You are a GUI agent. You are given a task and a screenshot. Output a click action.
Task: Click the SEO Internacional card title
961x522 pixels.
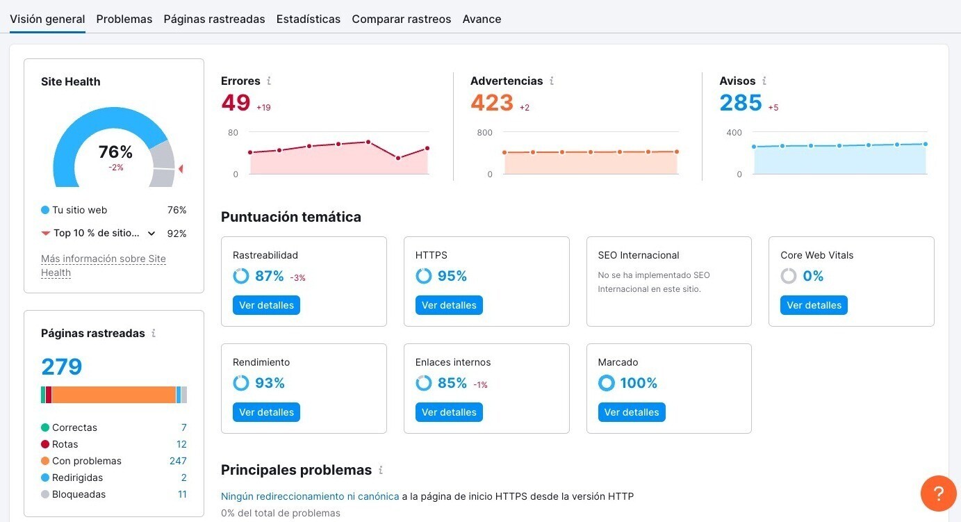point(639,255)
